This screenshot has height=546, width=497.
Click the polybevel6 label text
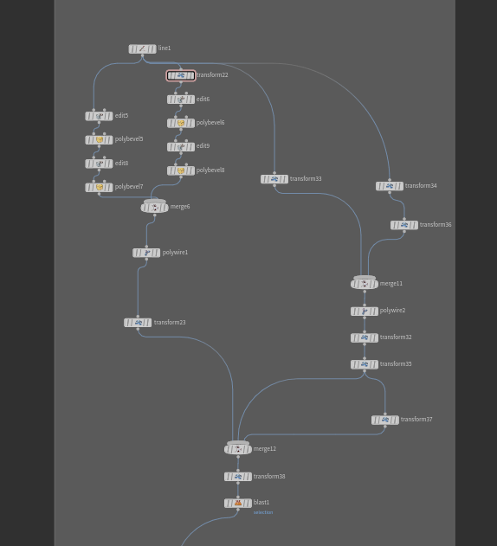(210, 123)
